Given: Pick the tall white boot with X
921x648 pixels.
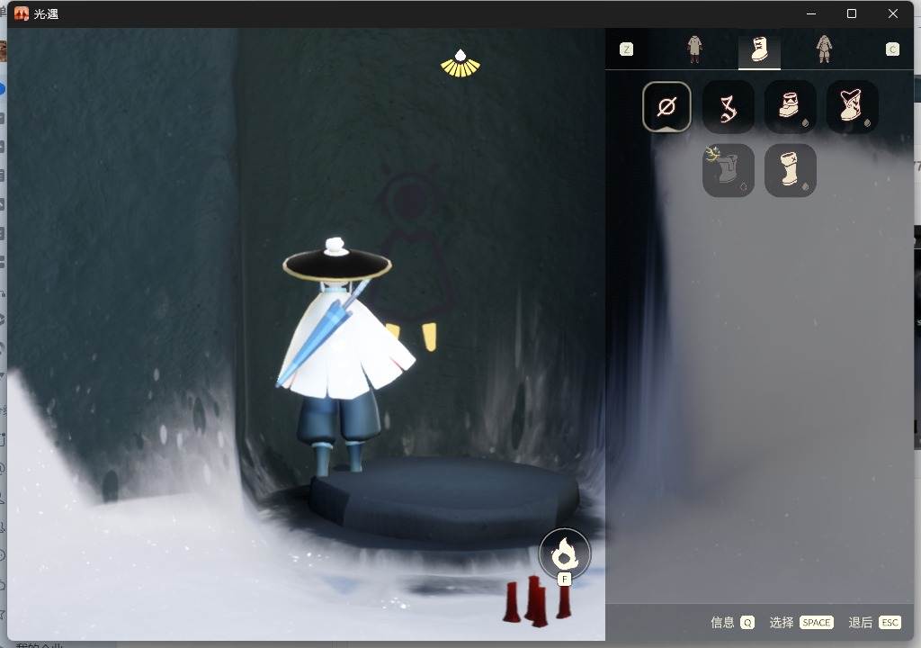Looking at the screenshot, I should [790, 170].
